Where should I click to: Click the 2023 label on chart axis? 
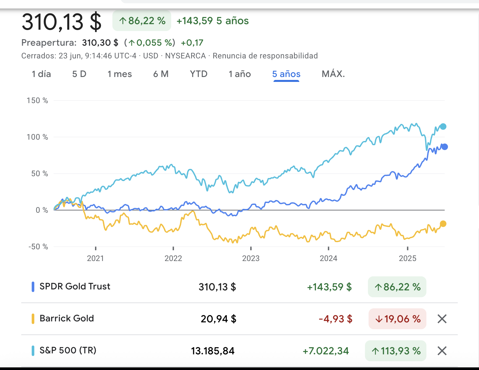pyautogui.click(x=251, y=258)
